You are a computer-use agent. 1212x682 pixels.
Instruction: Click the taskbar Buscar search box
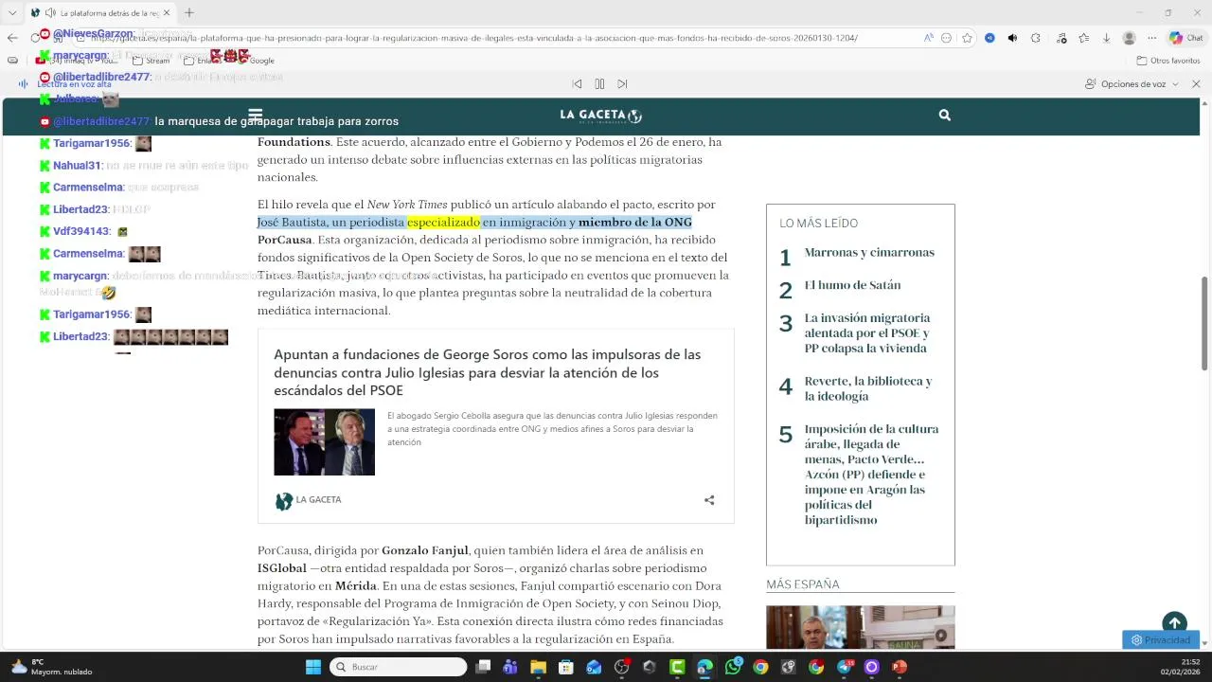[x=399, y=667]
